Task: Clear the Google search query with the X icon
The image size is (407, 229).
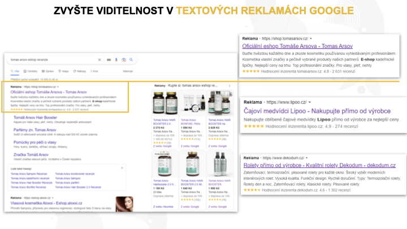Action: (99, 60)
